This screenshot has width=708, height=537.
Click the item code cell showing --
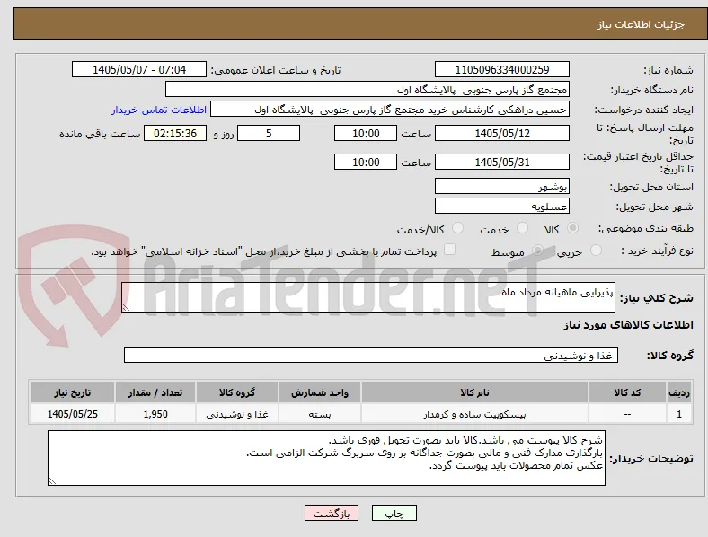pos(627,414)
